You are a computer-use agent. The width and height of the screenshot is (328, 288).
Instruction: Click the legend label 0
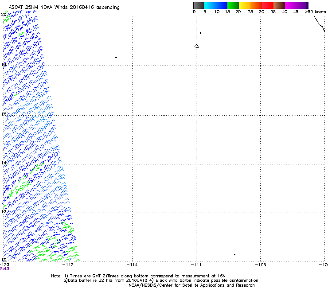pos(194,12)
